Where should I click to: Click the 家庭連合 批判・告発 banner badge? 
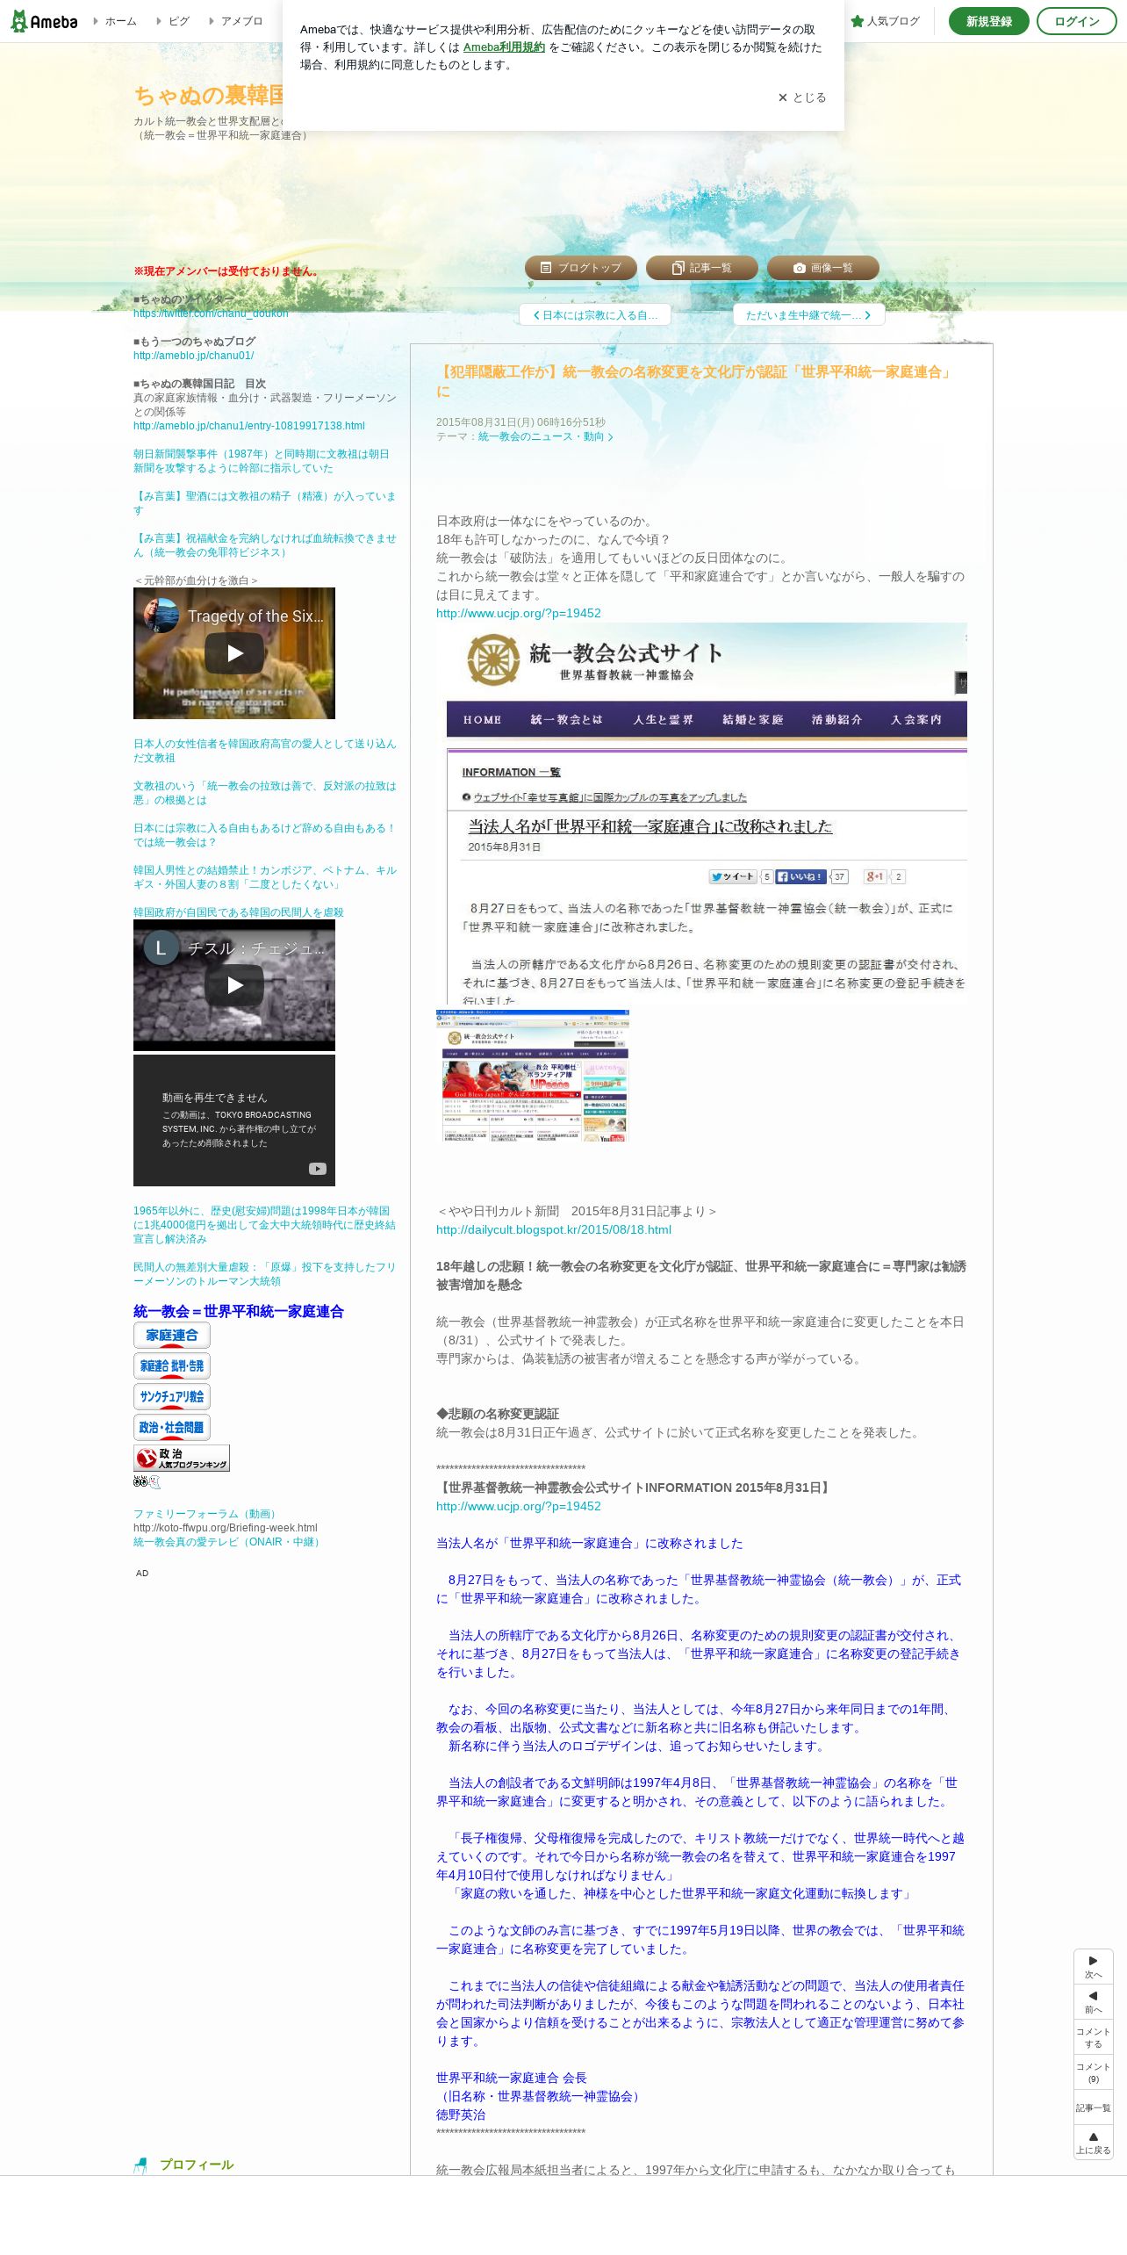coord(172,1366)
